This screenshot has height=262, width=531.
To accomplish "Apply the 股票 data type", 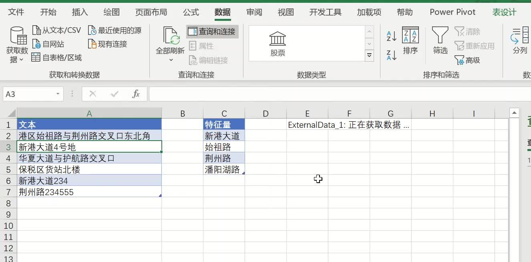I will 277,43.
